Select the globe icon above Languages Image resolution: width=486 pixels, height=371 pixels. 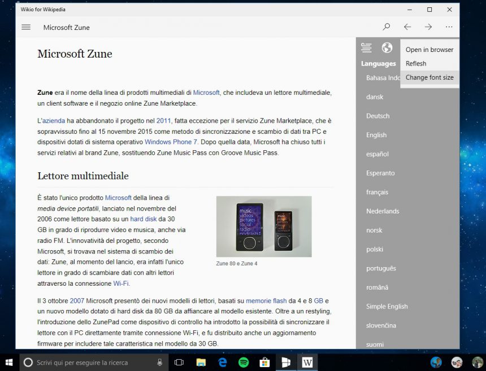click(x=388, y=48)
